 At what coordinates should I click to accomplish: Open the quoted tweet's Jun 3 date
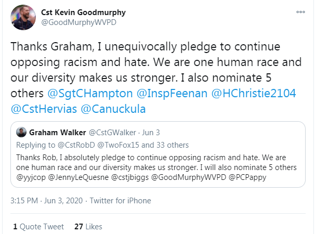[x=151, y=133]
